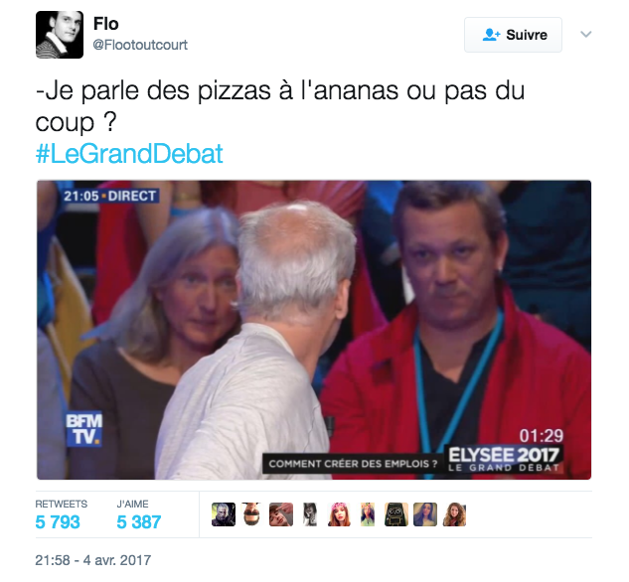The width and height of the screenshot is (629, 582).
Task: Open the tweet timestamp 21:58 - 4 avr. 2017
Action: click(93, 560)
